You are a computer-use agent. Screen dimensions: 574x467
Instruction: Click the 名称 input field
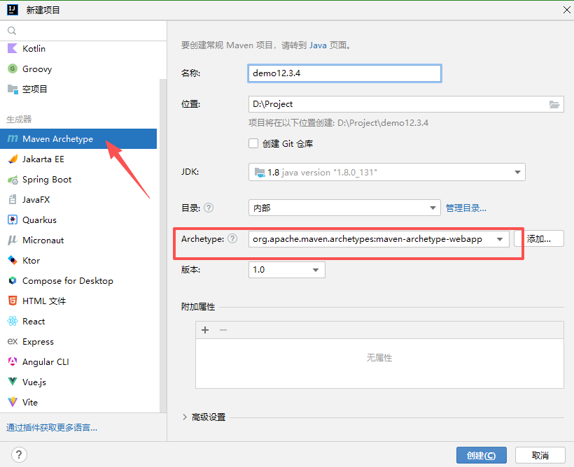pyautogui.click(x=344, y=73)
